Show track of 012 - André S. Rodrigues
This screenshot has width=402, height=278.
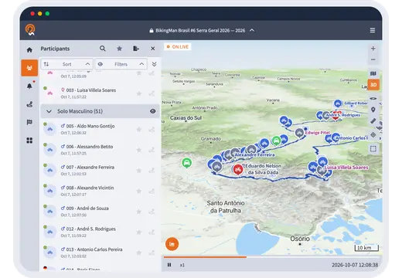click(152, 232)
